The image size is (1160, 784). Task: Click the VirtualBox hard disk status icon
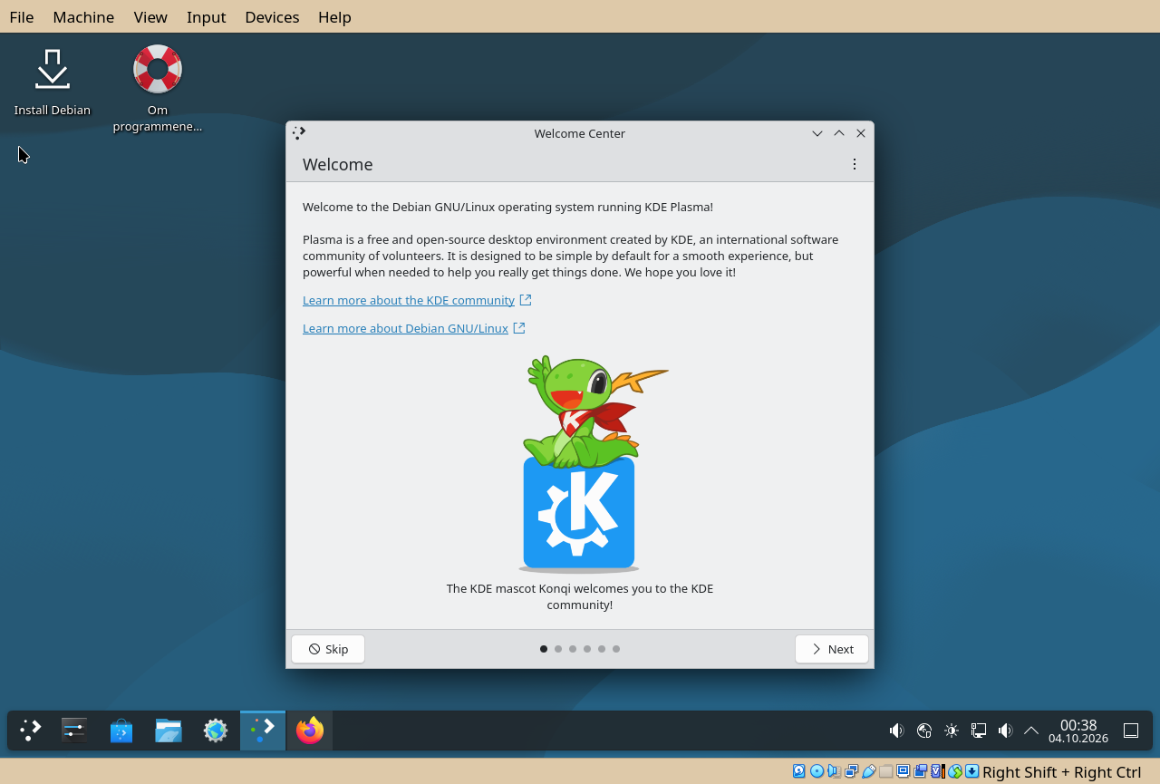click(x=799, y=771)
